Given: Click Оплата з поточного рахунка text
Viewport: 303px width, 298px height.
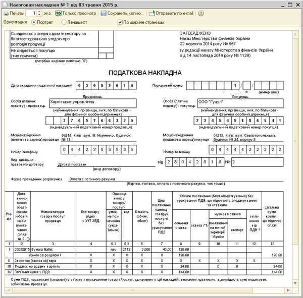Looking at the screenshot, I should (92, 179).
